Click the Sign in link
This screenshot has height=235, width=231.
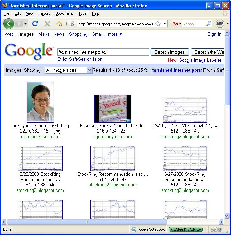coord(214,34)
